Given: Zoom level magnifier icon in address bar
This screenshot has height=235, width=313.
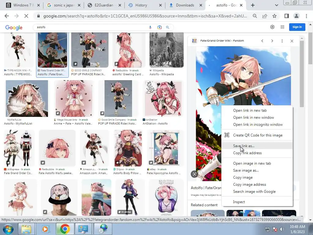Looking at the screenshot, I should click(255, 16).
